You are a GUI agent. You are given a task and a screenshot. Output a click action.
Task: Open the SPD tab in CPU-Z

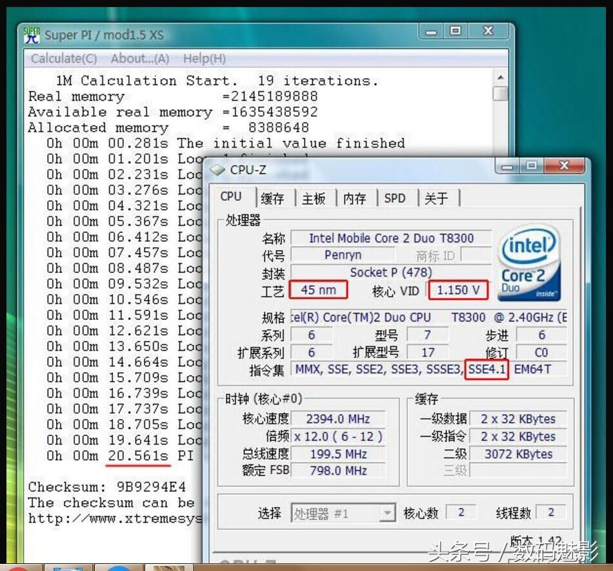click(x=395, y=198)
